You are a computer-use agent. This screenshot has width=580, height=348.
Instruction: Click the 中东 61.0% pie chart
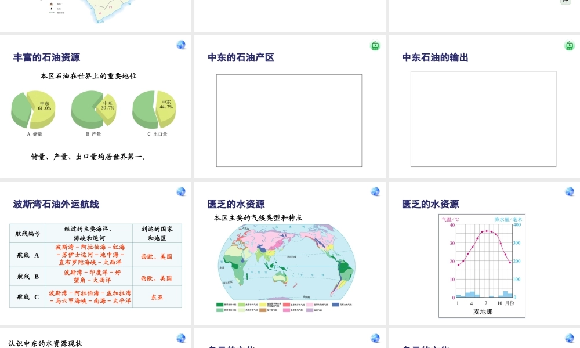33,110
